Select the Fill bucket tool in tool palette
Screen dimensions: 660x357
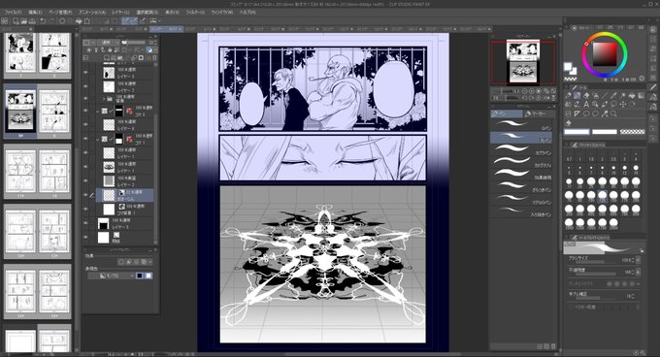[632, 96]
